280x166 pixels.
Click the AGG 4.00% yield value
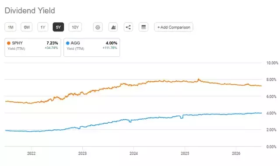112,43
